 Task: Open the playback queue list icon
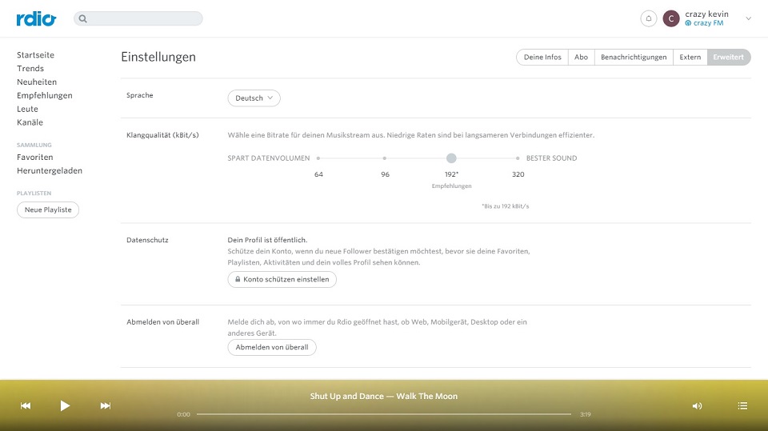click(x=742, y=406)
